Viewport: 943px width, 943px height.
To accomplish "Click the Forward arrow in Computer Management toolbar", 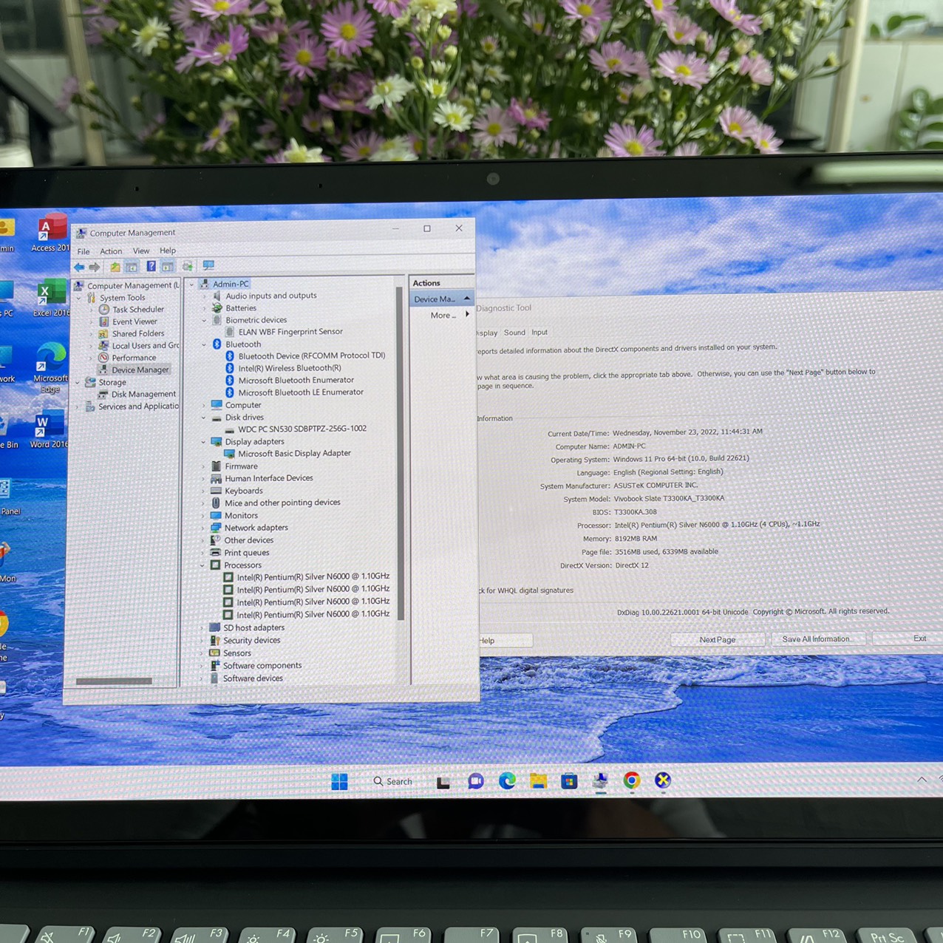I will coord(94,267).
